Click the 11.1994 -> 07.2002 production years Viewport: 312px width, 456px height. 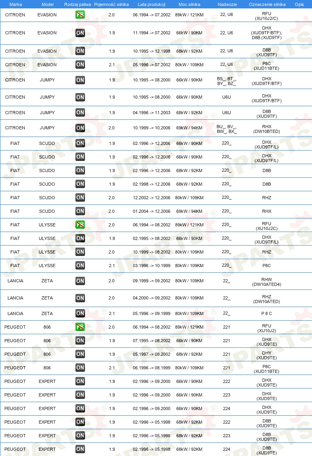152,33
